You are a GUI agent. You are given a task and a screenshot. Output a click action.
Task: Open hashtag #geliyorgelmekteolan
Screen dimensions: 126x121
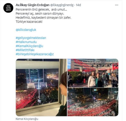click(x=31, y=38)
